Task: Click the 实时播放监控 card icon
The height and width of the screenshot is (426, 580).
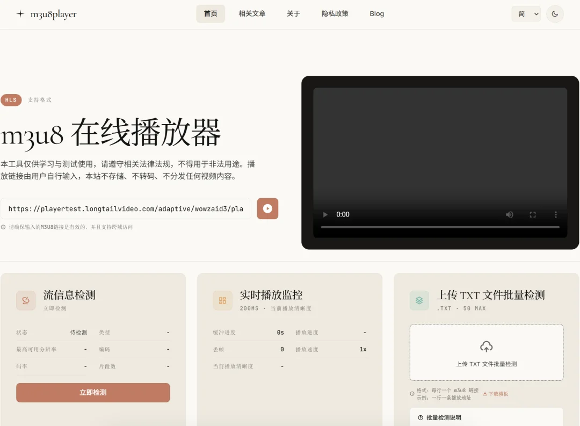Action: tap(222, 300)
